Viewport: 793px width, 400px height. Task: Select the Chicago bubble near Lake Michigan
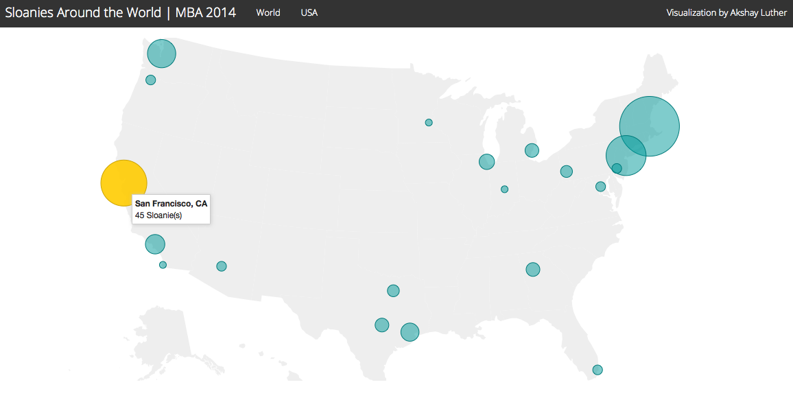(x=486, y=162)
